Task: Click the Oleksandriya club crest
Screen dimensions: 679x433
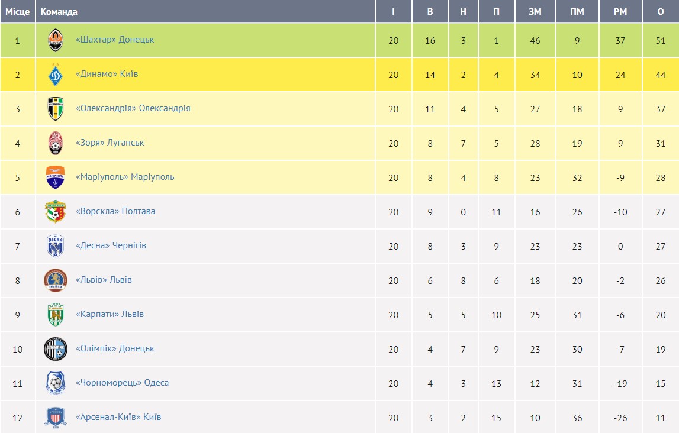Action: coord(55,109)
